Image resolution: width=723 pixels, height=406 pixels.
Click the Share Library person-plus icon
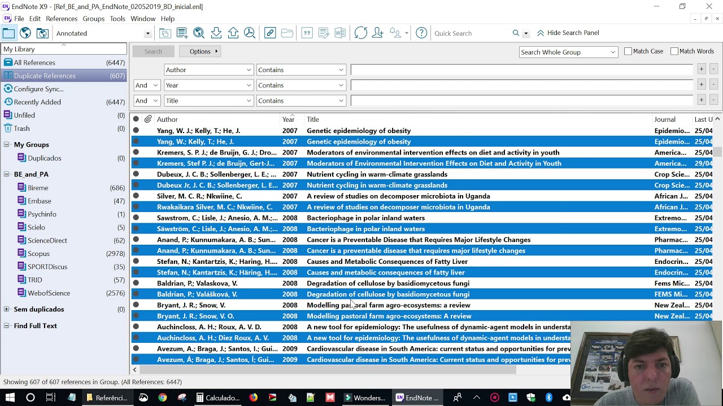coord(377,33)
